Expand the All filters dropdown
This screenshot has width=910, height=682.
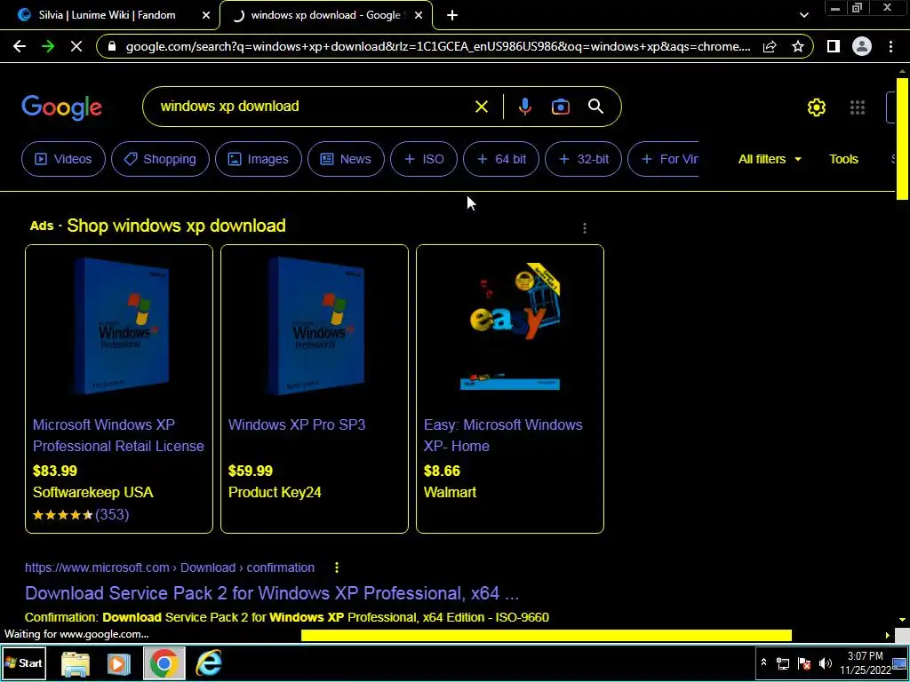pyautogui.click(x=770, y=159)
